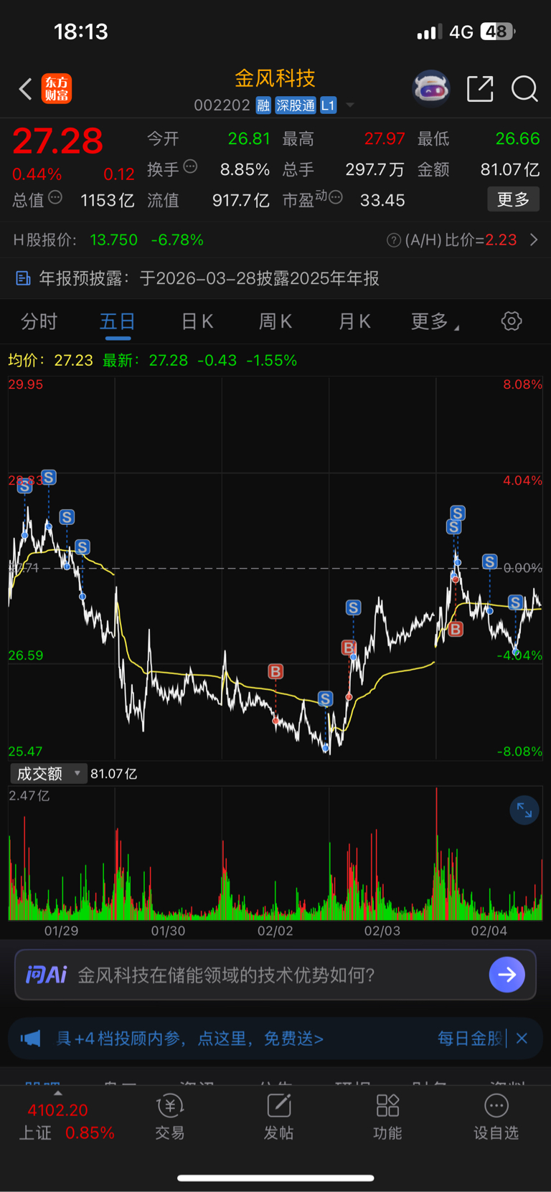Tap the 今开 26.81 value
The width and height of the screenshot is (551, 1192).
249,138
